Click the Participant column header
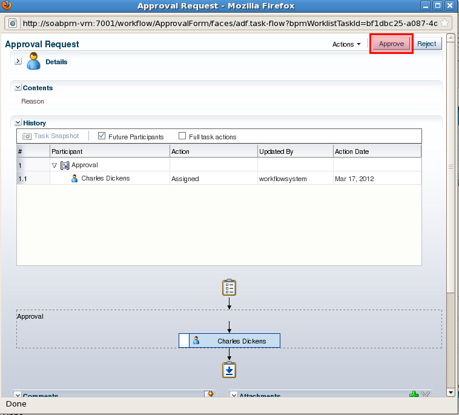This screenshot has width=459, height=415. tap(110, 151)
